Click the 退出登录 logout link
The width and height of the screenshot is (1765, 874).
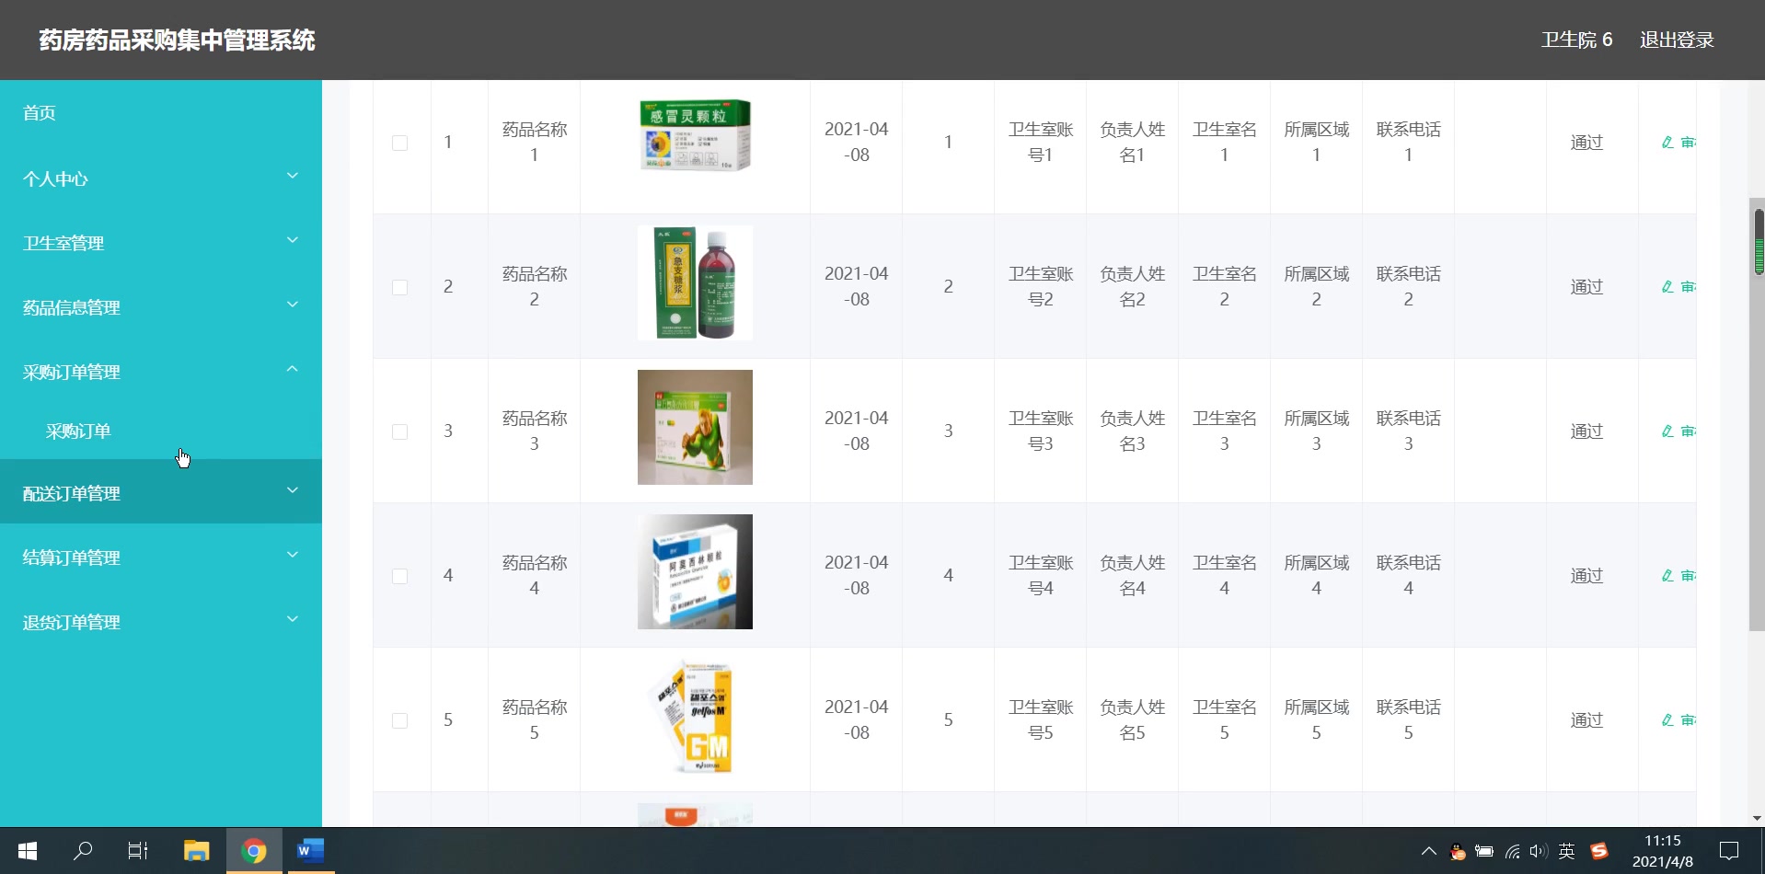[1677, 40]
